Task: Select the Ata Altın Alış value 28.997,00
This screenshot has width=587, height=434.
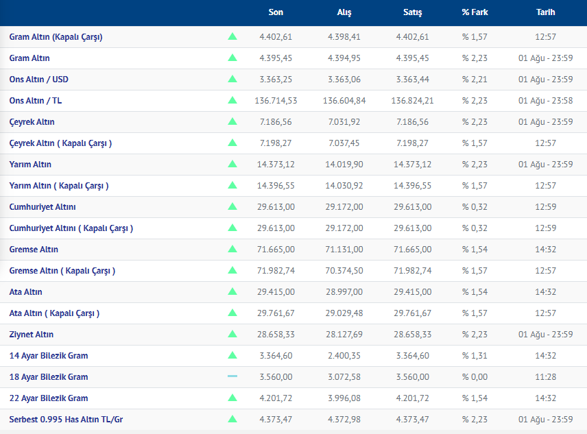Action: (344, 292)
